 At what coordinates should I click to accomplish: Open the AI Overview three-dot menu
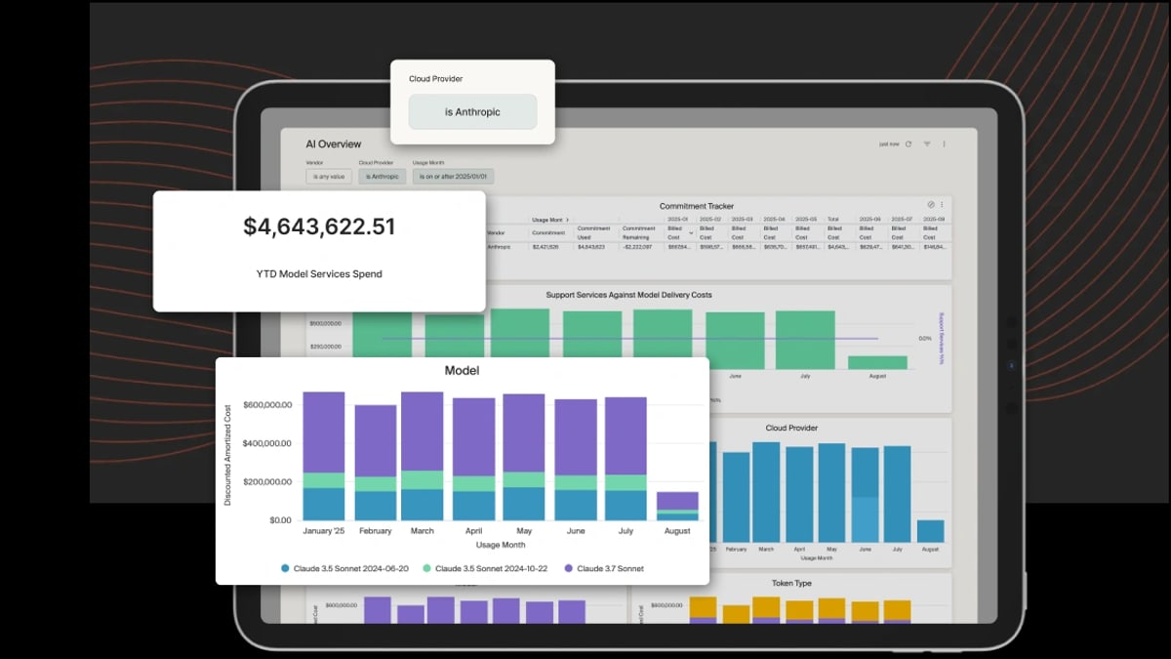(945, 144)
